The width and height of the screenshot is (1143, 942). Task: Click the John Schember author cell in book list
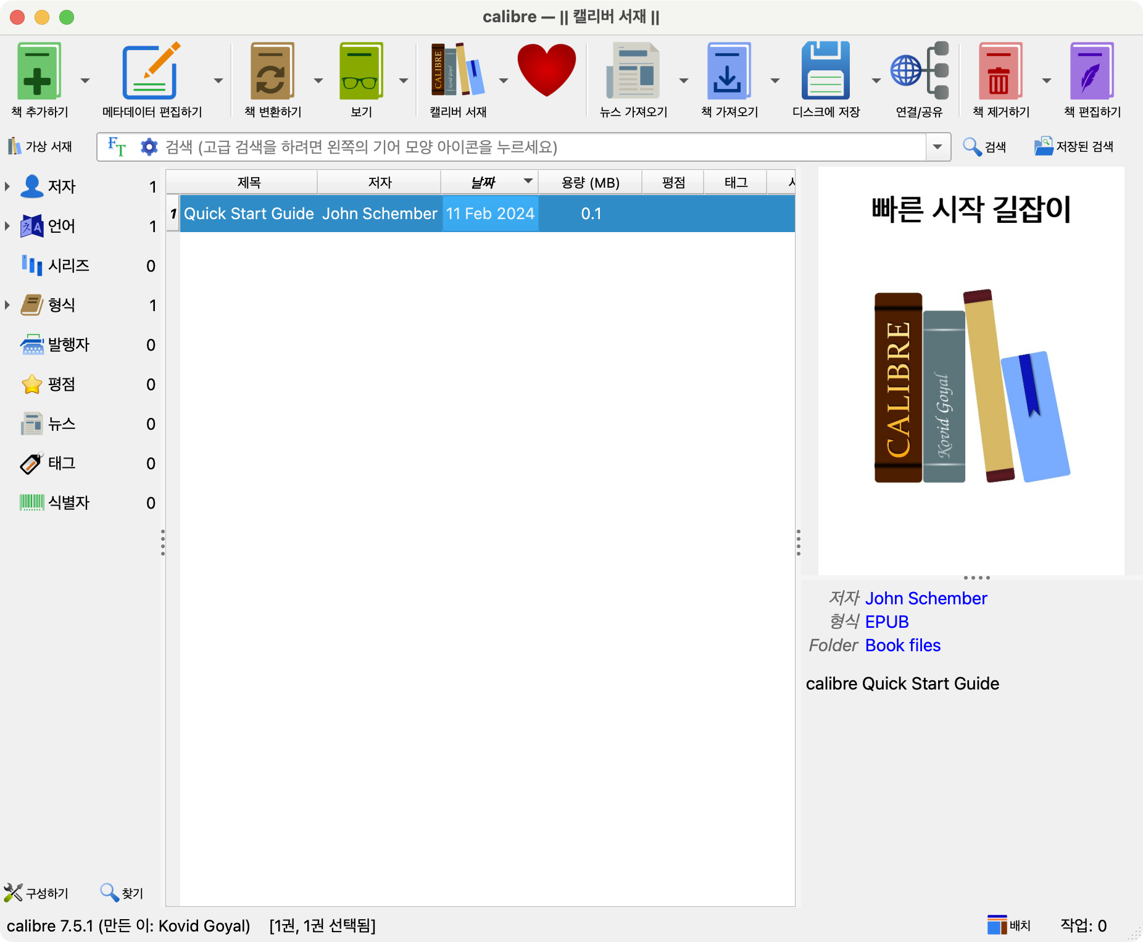click(380, 214)
